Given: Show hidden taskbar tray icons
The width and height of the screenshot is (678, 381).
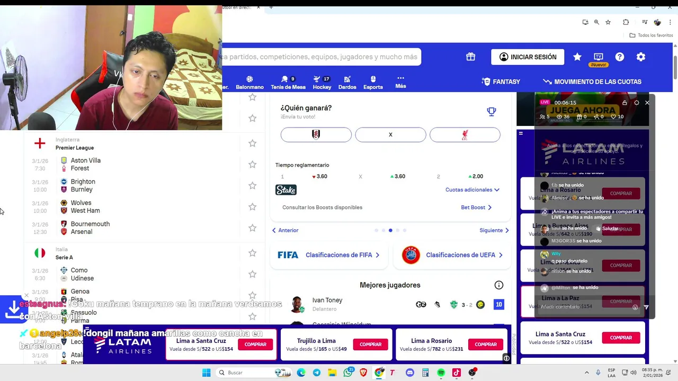Looking at the screenshot, I should point(587,373).
